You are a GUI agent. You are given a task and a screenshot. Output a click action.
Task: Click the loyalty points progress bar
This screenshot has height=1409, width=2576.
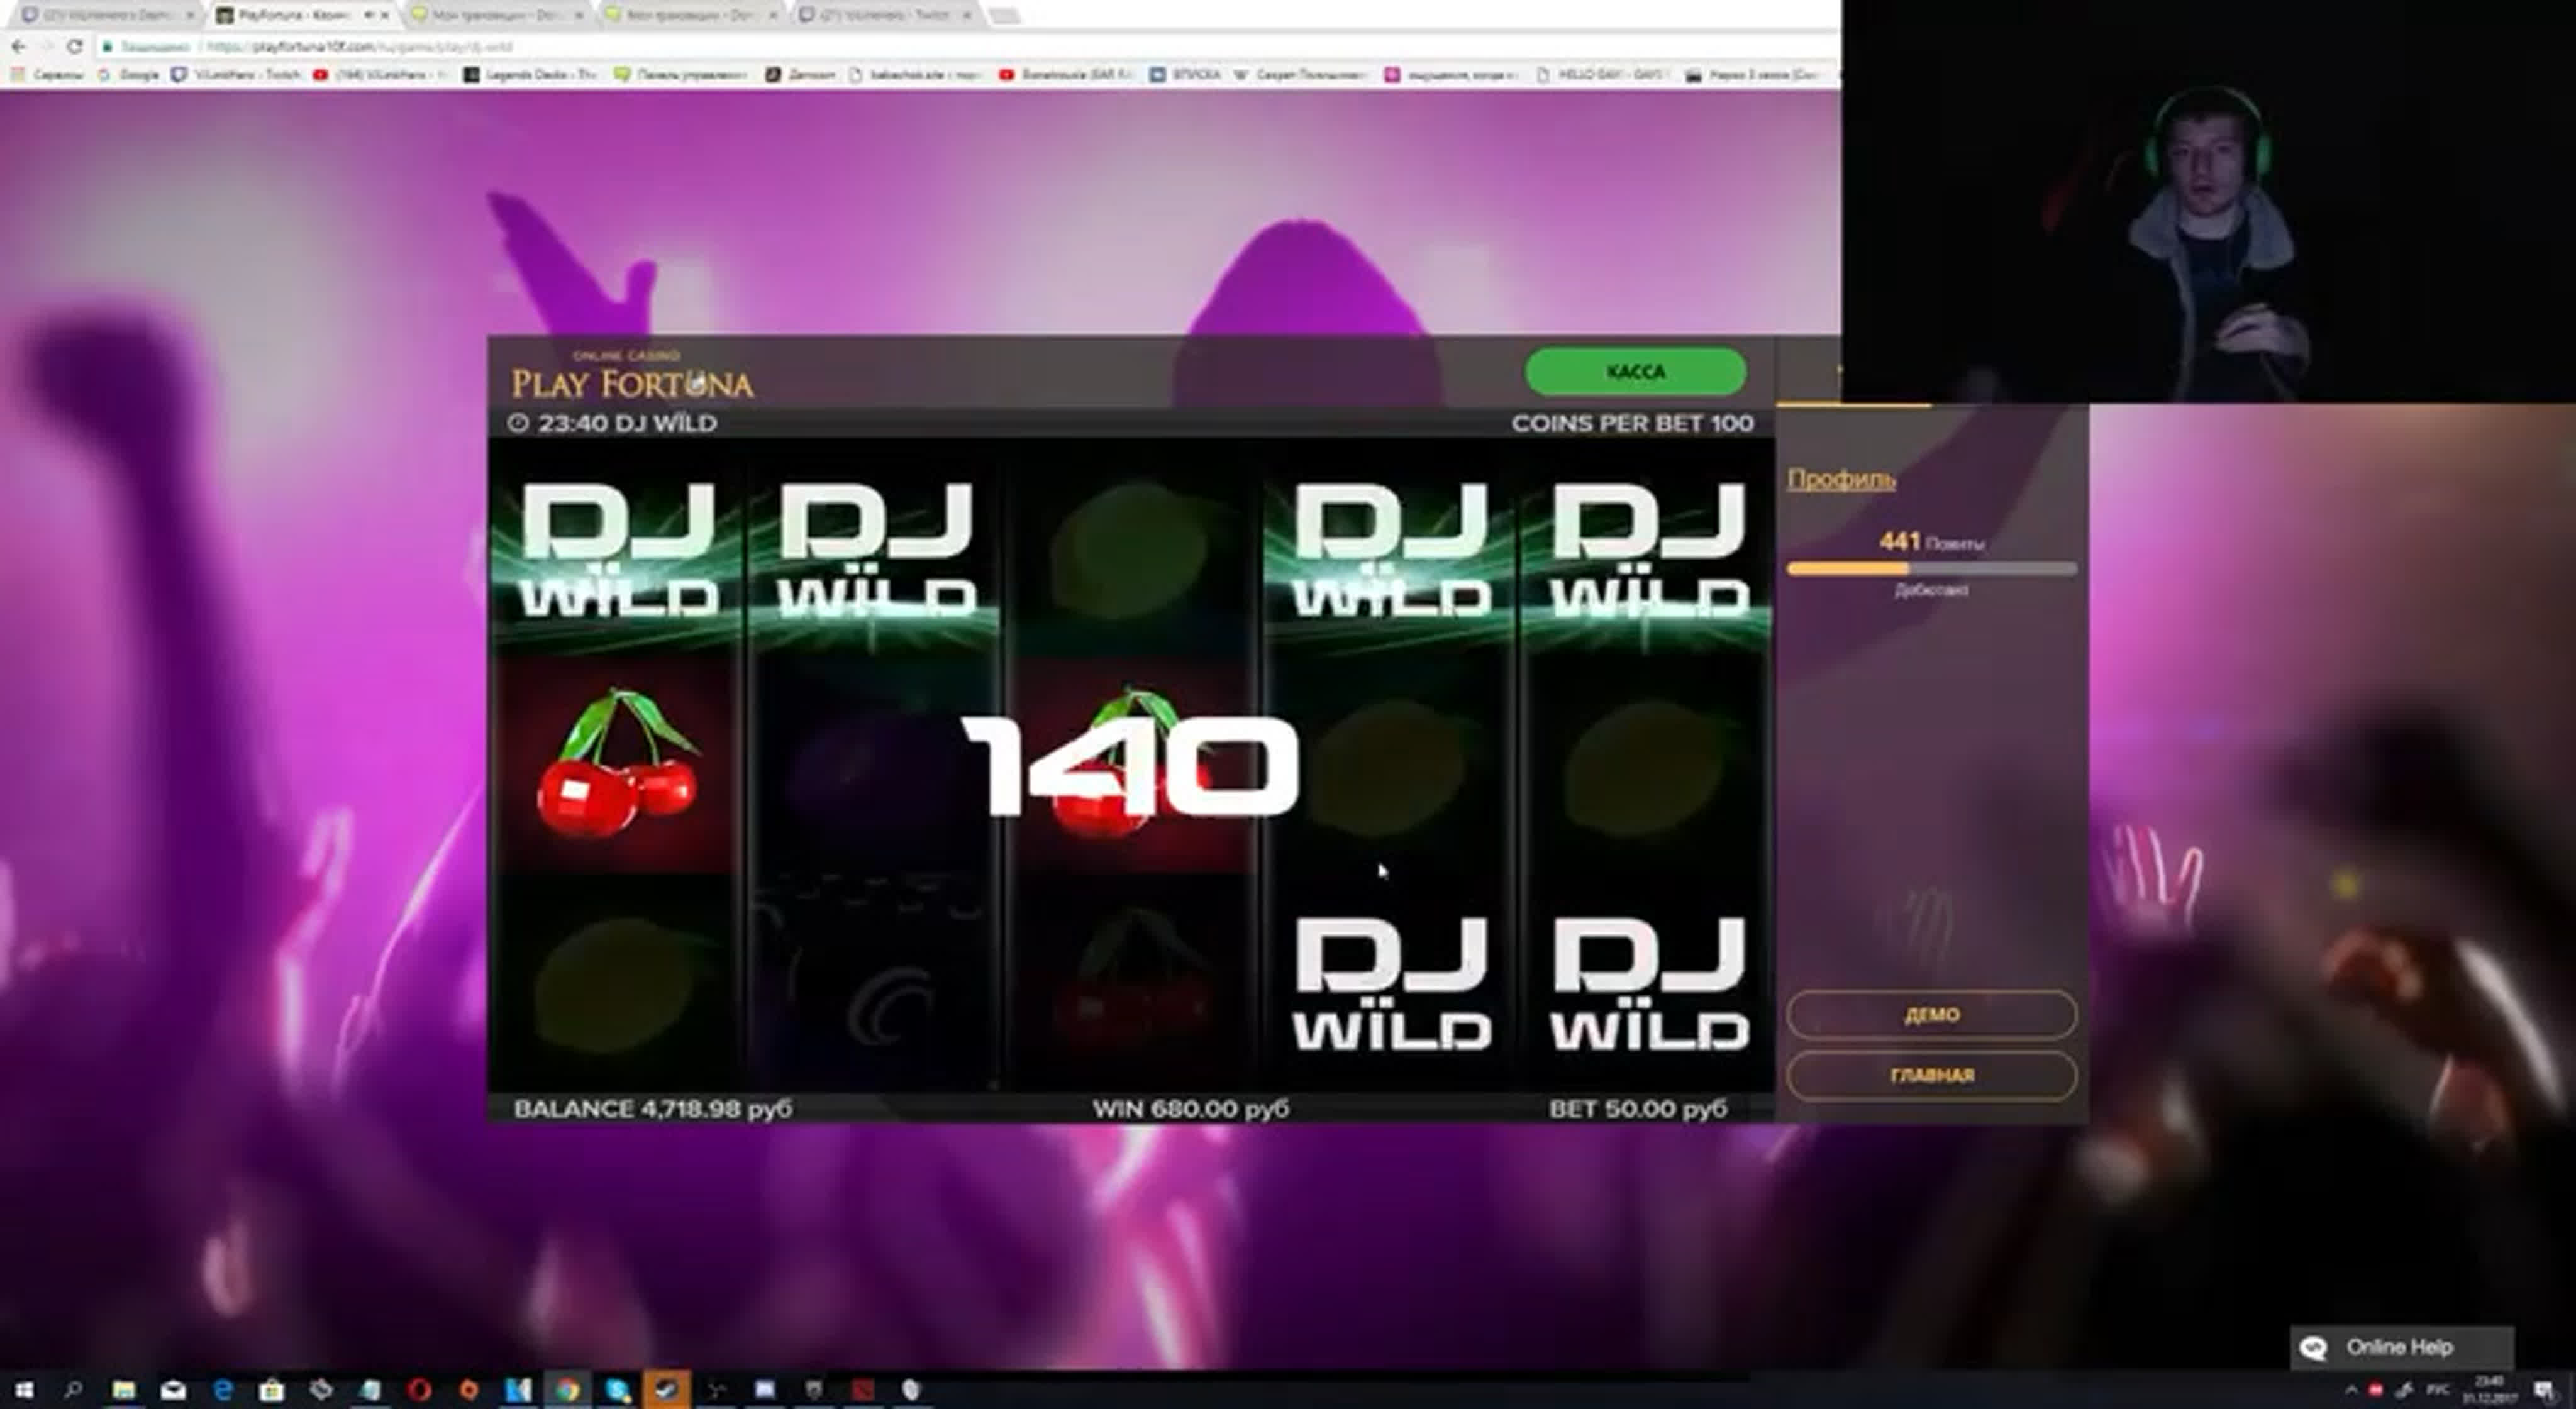point(1931,569)
